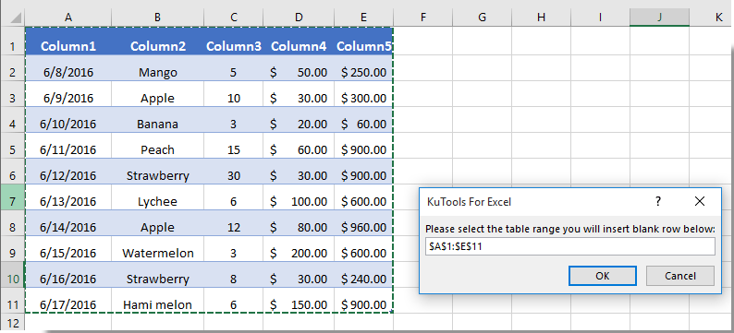This screenshot has height=333, width=734.
Task: Select column C header
Action: coord(234,18)
